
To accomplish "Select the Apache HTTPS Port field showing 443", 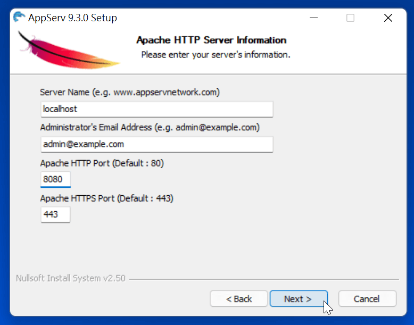I will click(55, 214).
